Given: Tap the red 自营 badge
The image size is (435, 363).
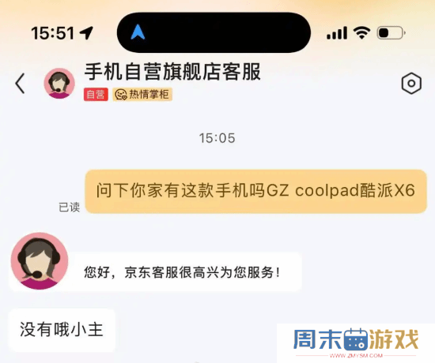Looking at the screenshot, I should click(x=96, y=95).
